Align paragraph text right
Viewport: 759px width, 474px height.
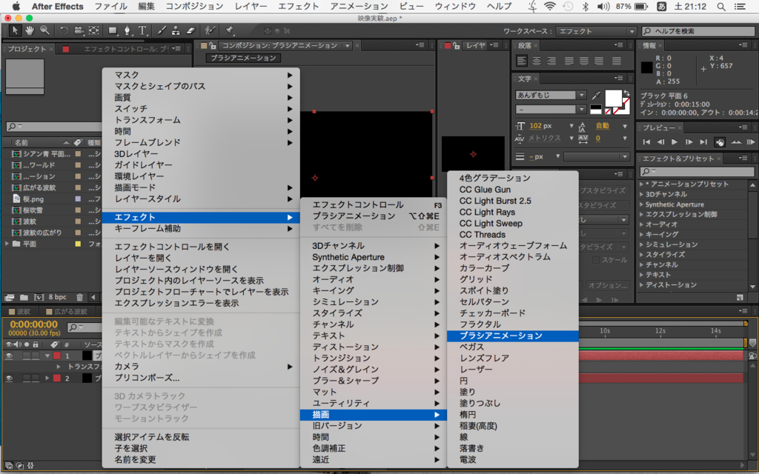[x=551, y=61]
